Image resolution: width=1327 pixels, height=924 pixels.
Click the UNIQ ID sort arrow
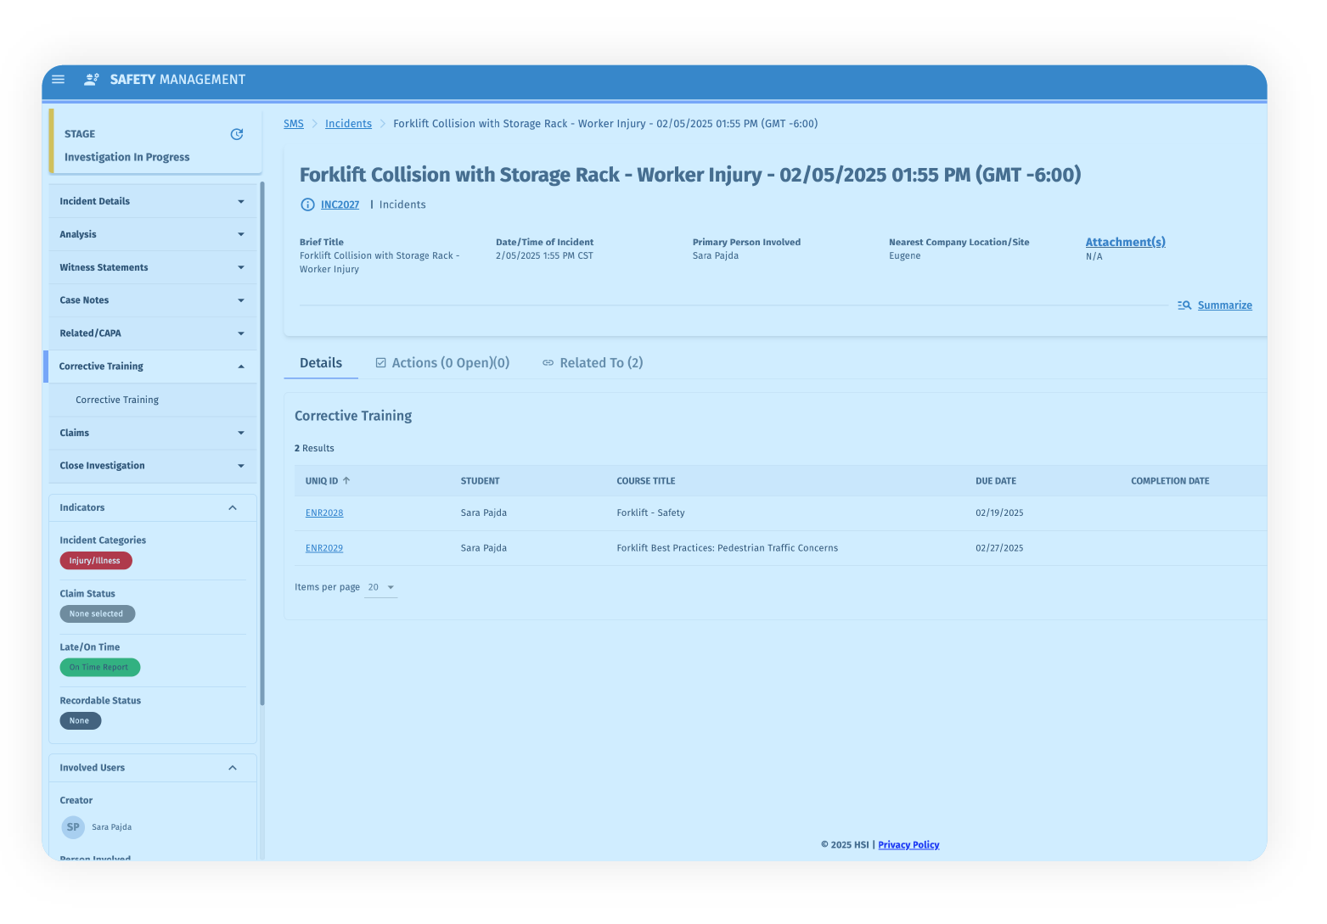tap(346, 481)
